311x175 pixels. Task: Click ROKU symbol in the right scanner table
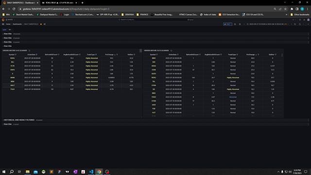154,78
